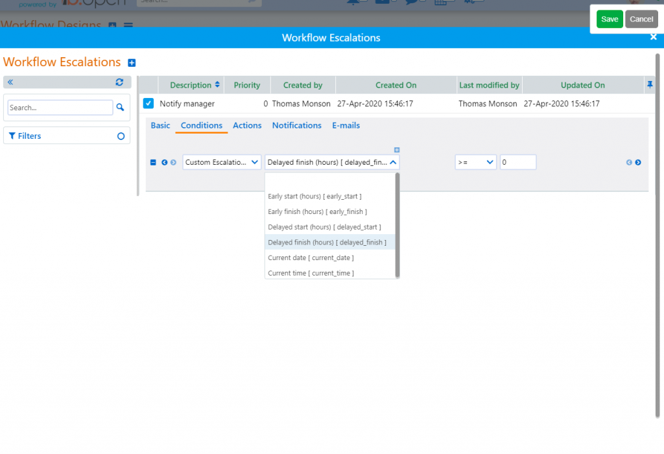Viewport: 664px width, 454px height.
Task: Switch to the Basic tab
Action: pyautogui.click(x=160, y=125)
